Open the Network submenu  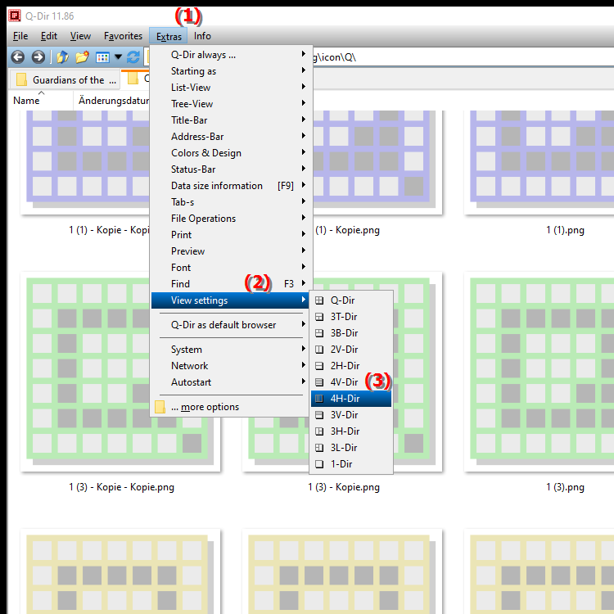[x=232, y=366]
